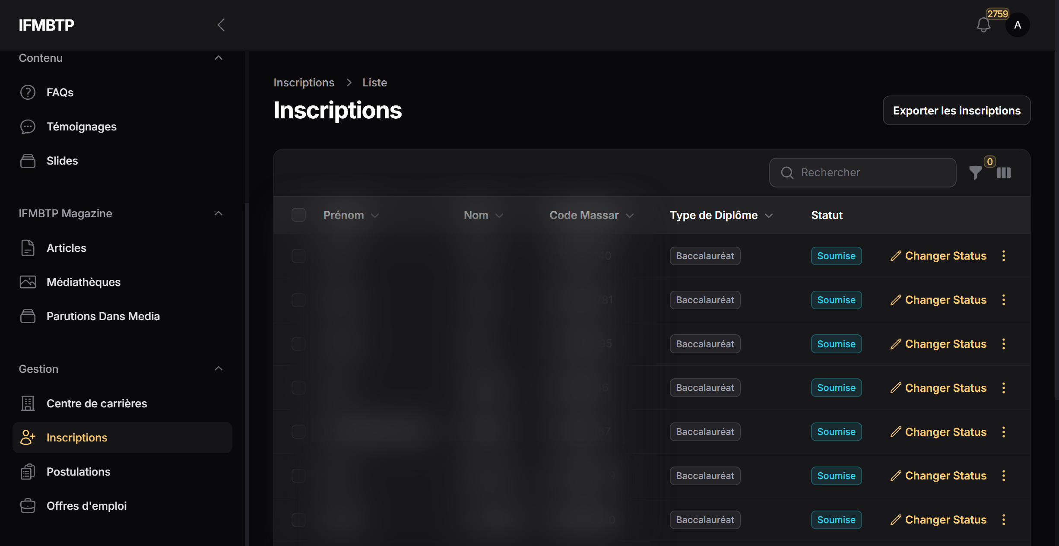This screenshot has width=1059, height=546.
Task: Open Inscriptions in the sidebar menu
Action: 122,438
